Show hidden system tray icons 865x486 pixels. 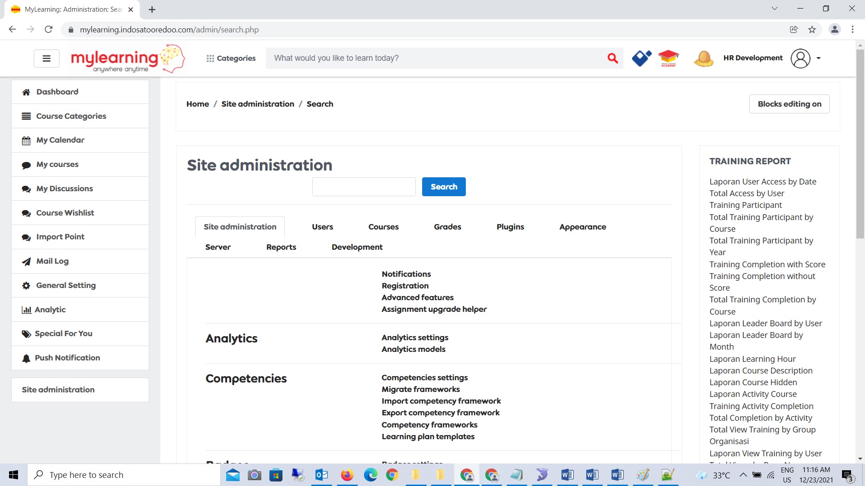[x=744, y=474]
